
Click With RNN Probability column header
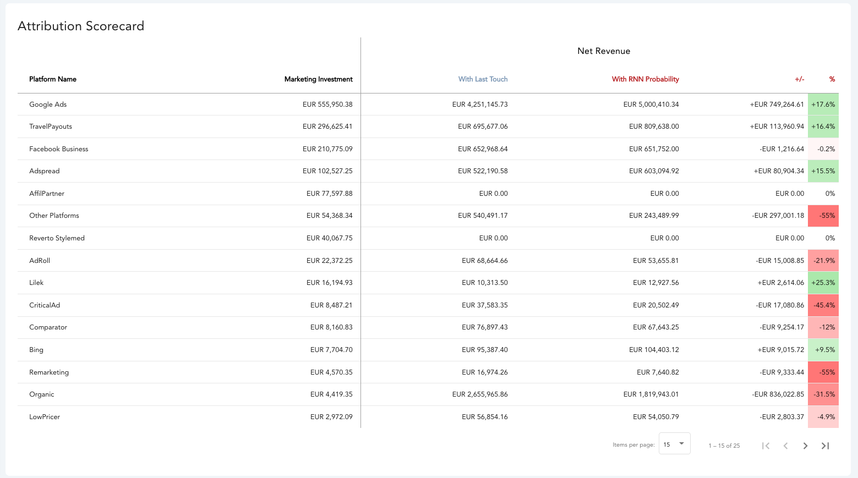pyautogui.click(x=646, y=79)
